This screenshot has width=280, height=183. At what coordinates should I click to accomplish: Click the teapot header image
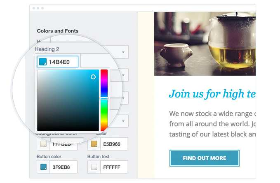pyautogui.click(x=205, y=43)
